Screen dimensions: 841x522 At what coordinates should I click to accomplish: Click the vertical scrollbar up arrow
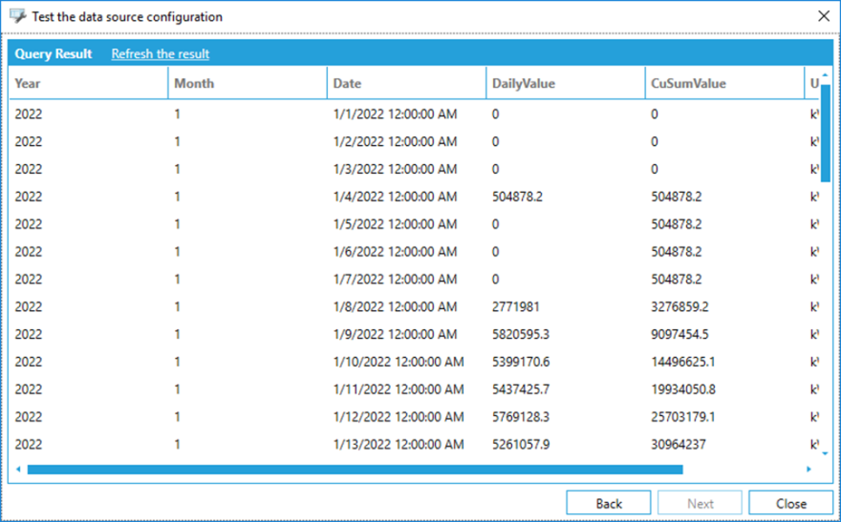(x=826, y=74)
